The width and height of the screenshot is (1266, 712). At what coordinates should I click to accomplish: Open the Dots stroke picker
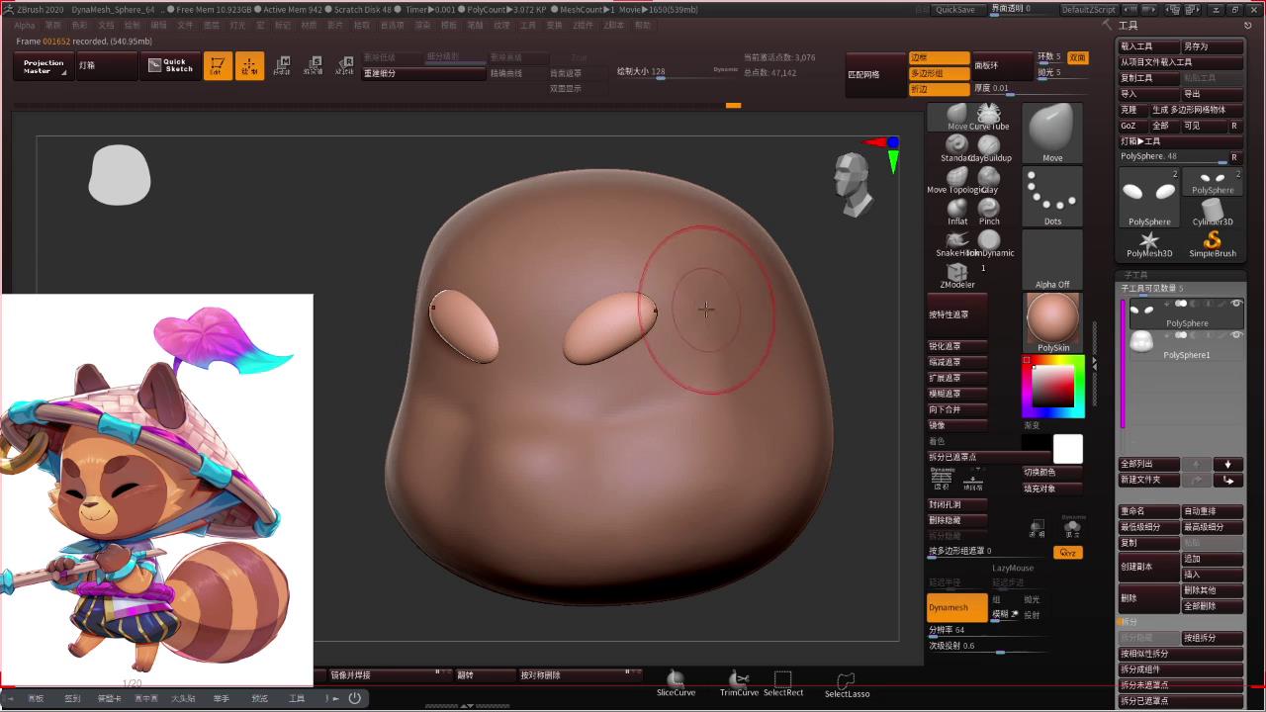pyautogui.click(x=1052, y=196)
